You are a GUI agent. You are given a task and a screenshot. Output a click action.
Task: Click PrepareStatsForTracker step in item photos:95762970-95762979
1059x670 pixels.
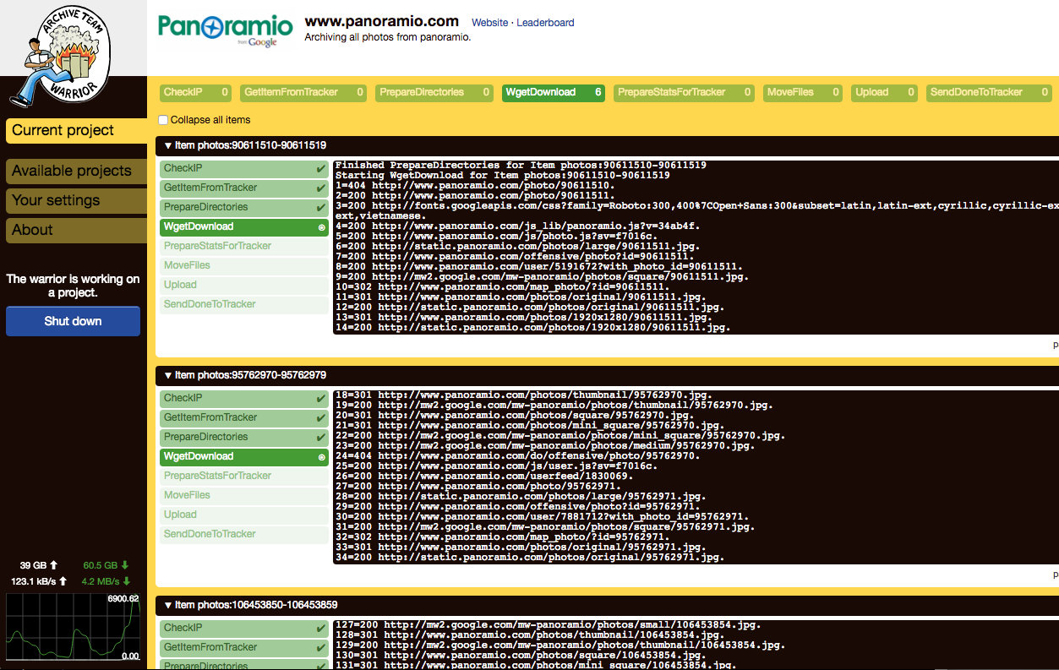pyautogui.click(x=244, y=476)
